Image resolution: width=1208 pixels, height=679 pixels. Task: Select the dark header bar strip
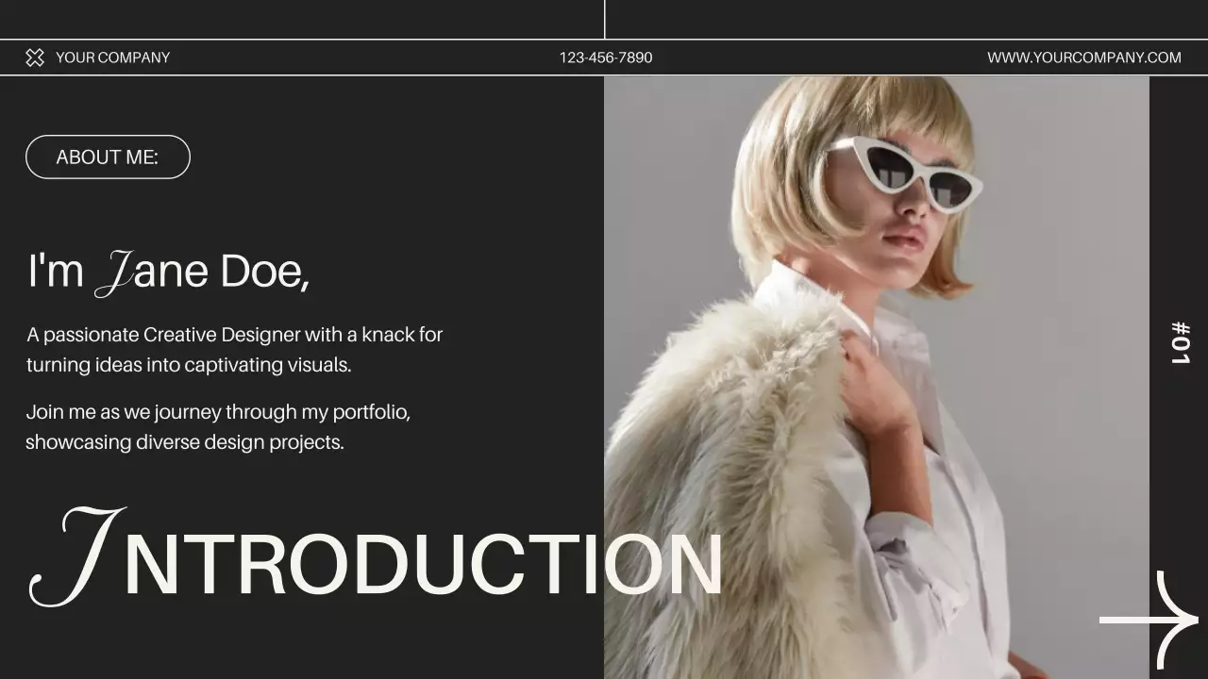[x=377, y=58]
